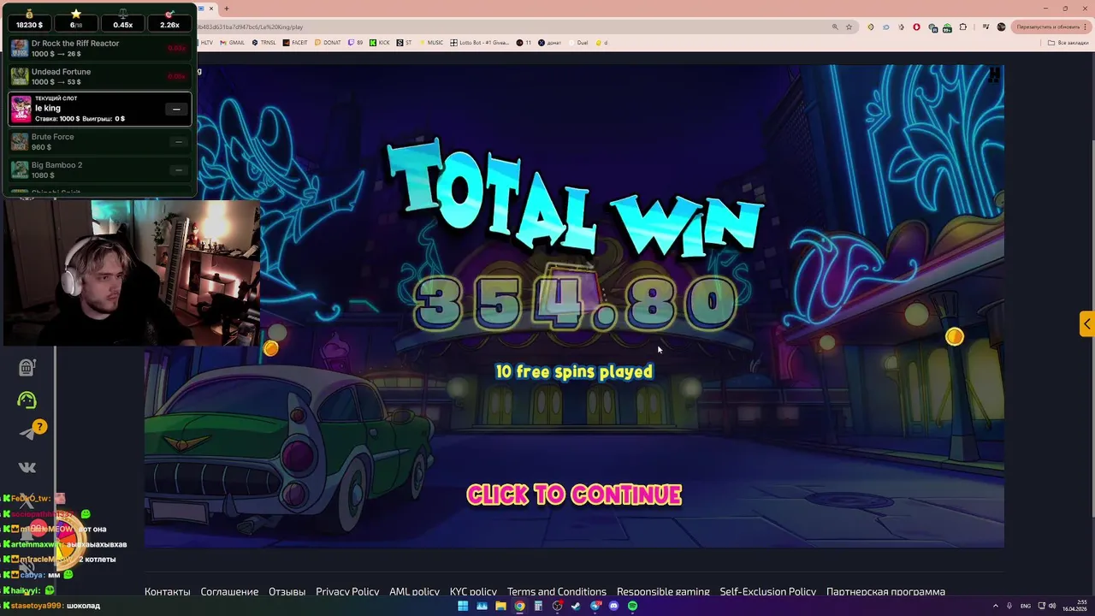Open the HLTV bookmark
This screenshot has height=616, width=1095.
click(x=205, y=42)
